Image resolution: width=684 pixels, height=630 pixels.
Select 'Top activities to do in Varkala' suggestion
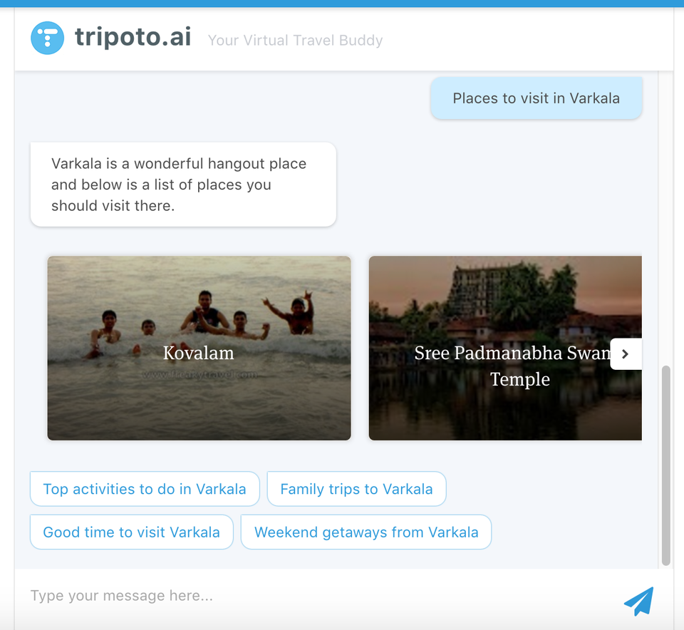point(145,489)
